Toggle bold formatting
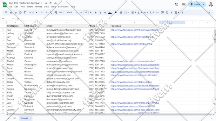The height and width of the screenshot is (121, 216). (96, 12)
